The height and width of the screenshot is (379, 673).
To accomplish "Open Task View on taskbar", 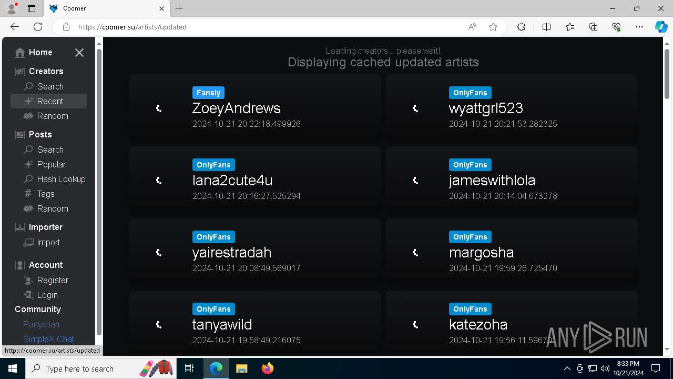I will tap(189, 368).
